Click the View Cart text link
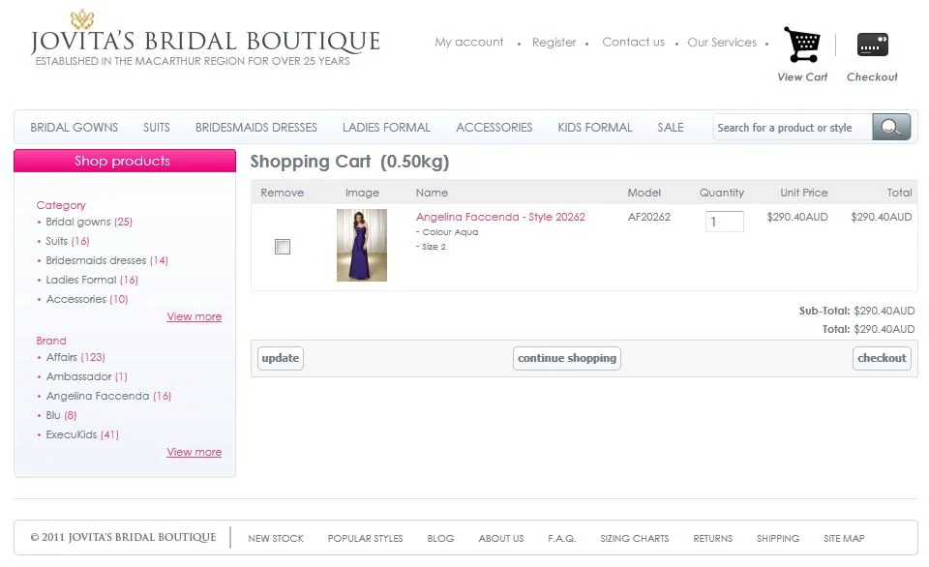929x567 pixels. 802,77
